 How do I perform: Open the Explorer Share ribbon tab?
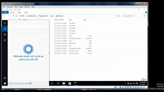point(19,12)
